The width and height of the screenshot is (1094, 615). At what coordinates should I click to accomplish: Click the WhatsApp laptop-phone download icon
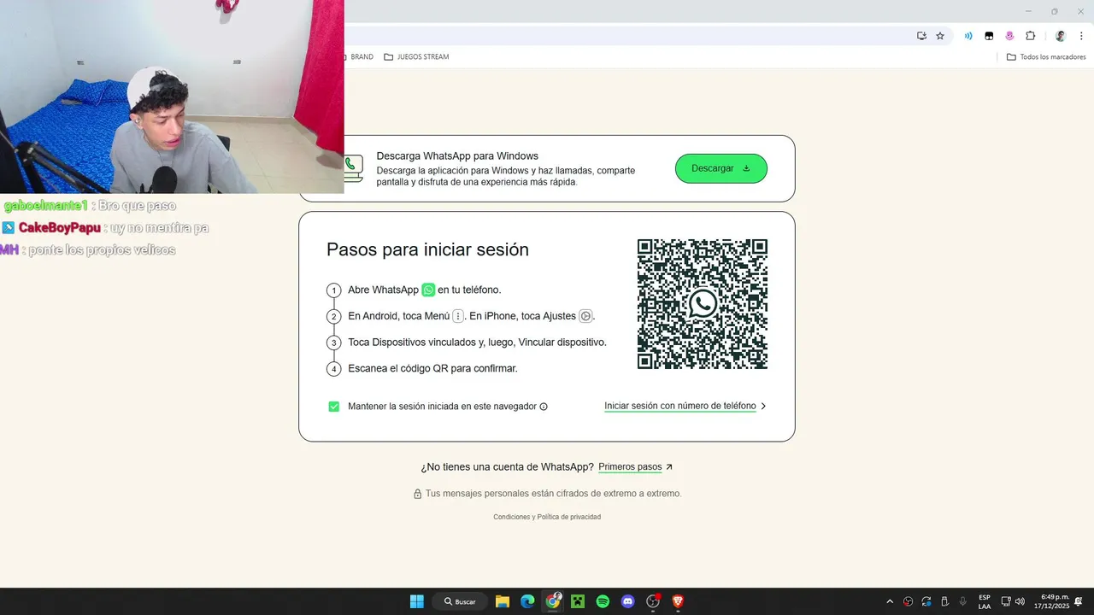[353, 168]
